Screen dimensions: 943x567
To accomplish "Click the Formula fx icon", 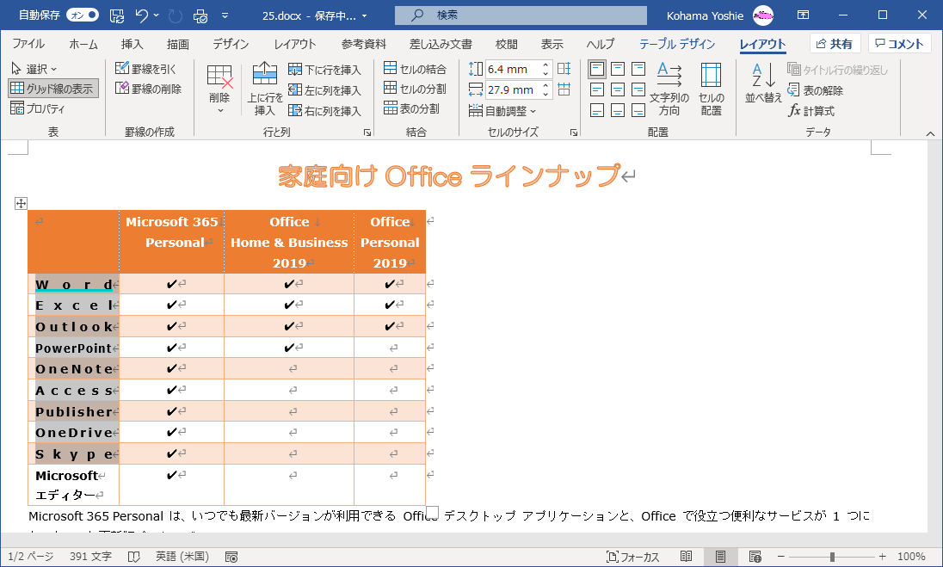I will (x=794, y=111).
